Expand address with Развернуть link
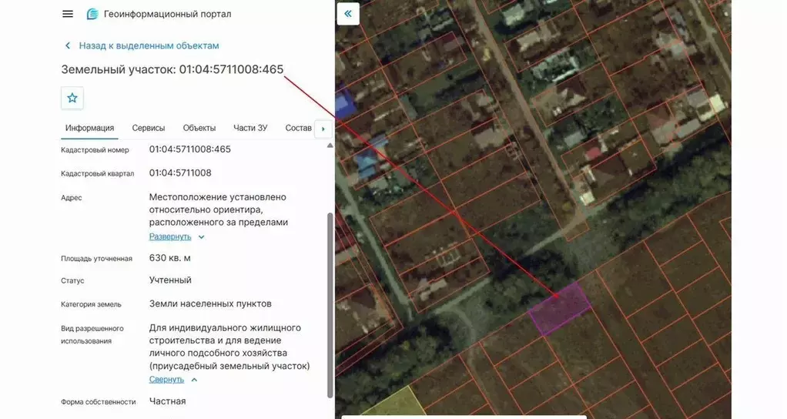Image resolution: width=787 pixels, height=419 pixels. click(170, 236)
